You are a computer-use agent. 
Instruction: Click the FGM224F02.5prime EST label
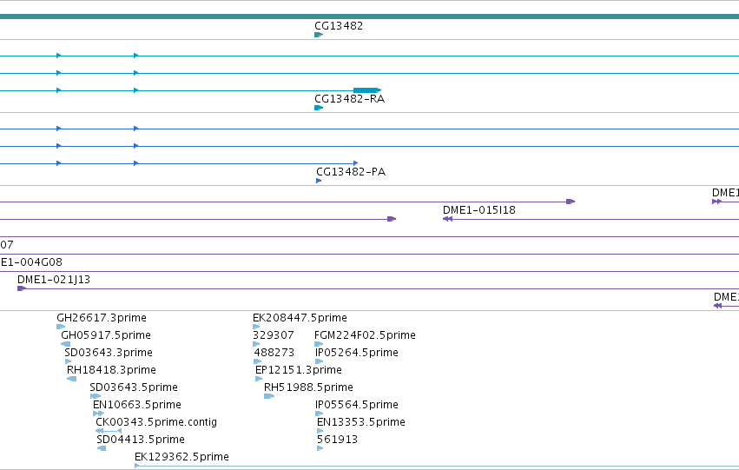coord(365,335)
